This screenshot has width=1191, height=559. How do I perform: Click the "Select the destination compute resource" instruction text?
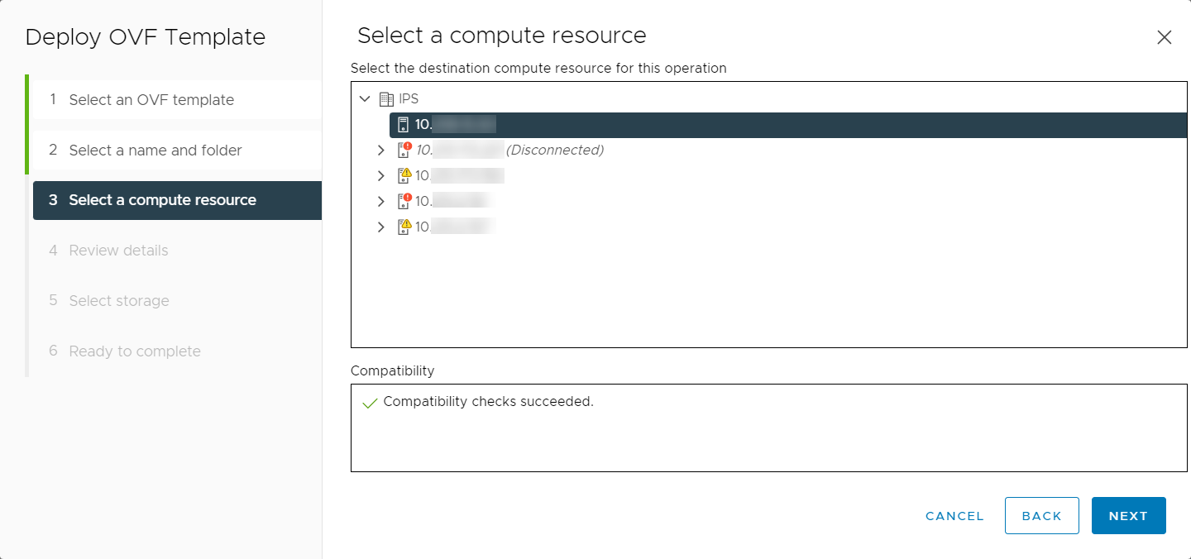coord(538,69)
